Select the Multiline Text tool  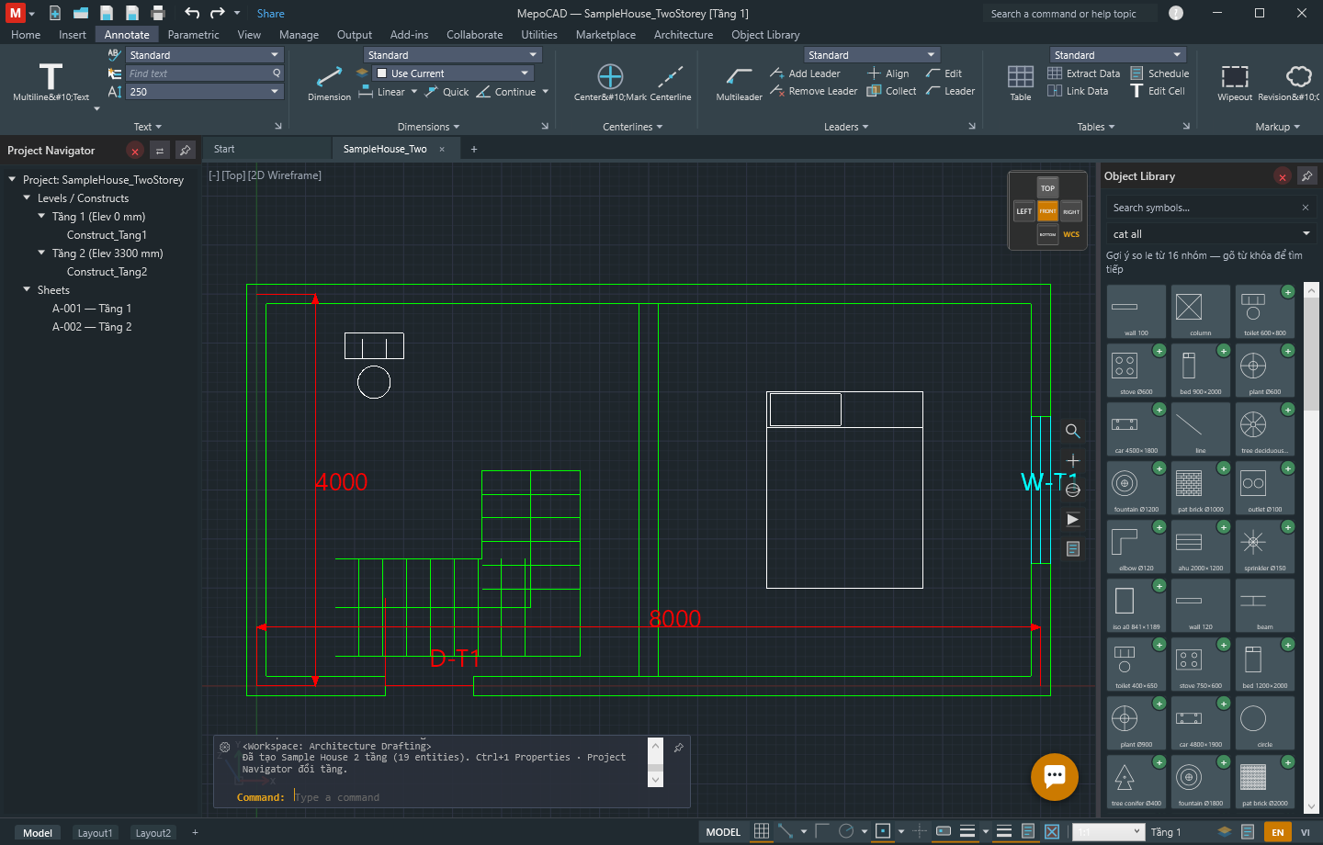tap(51, 81)
